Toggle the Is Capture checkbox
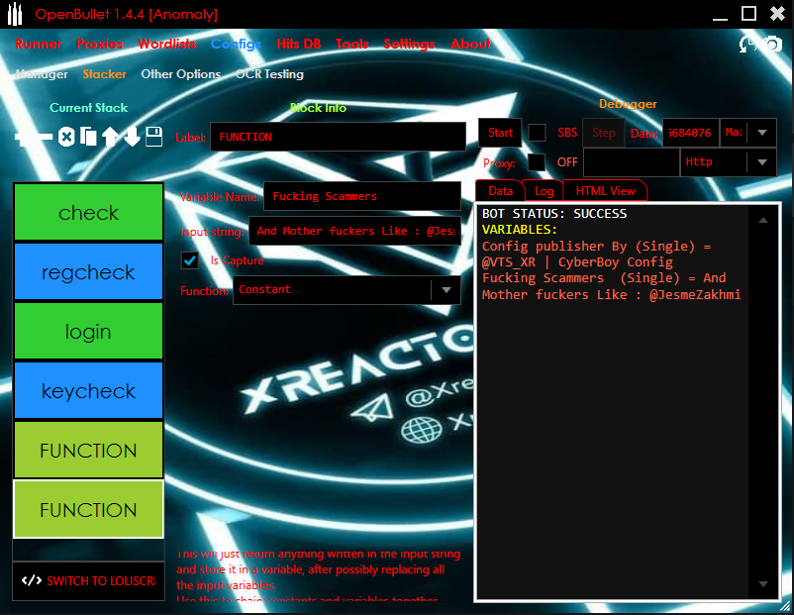 (x=190, y=260)
